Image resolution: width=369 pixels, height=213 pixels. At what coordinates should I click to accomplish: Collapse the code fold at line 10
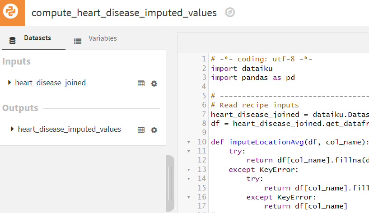[x=189, y=142]
